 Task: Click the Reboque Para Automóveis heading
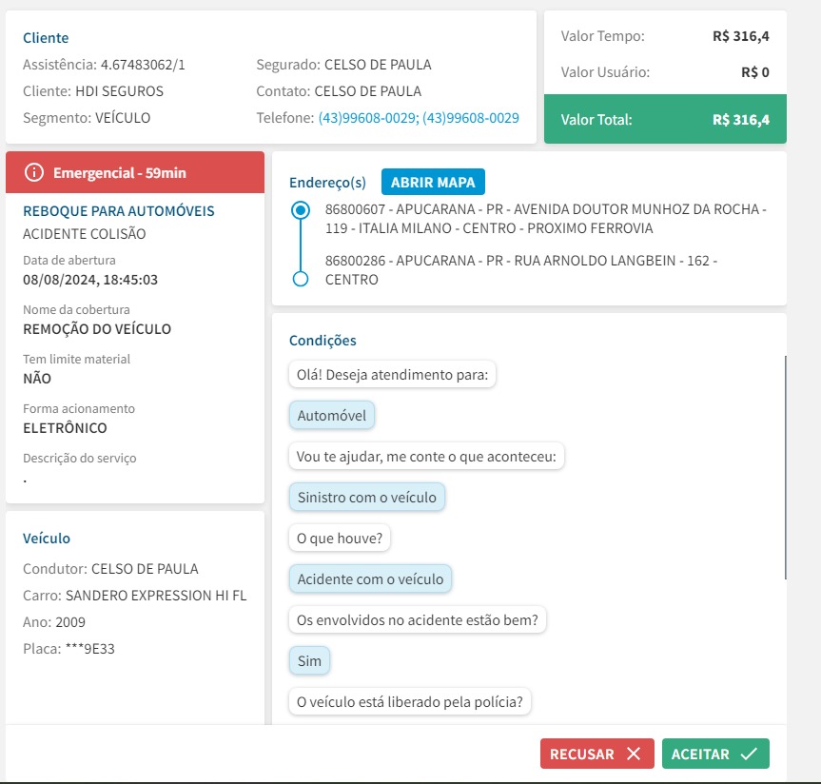point(119,211)
